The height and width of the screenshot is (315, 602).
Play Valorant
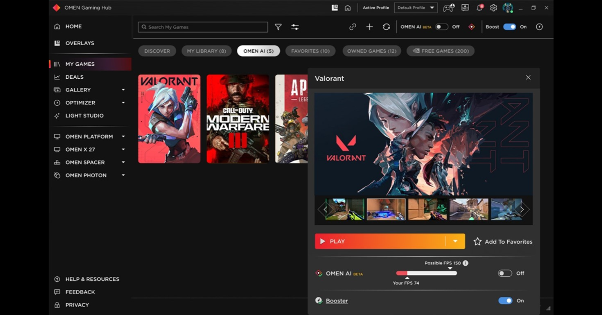point(380,242)
